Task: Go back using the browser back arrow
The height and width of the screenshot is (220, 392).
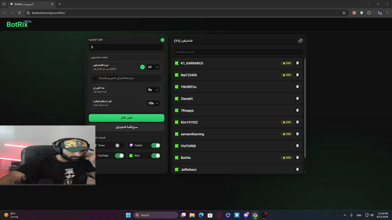Action: point(5,13)
